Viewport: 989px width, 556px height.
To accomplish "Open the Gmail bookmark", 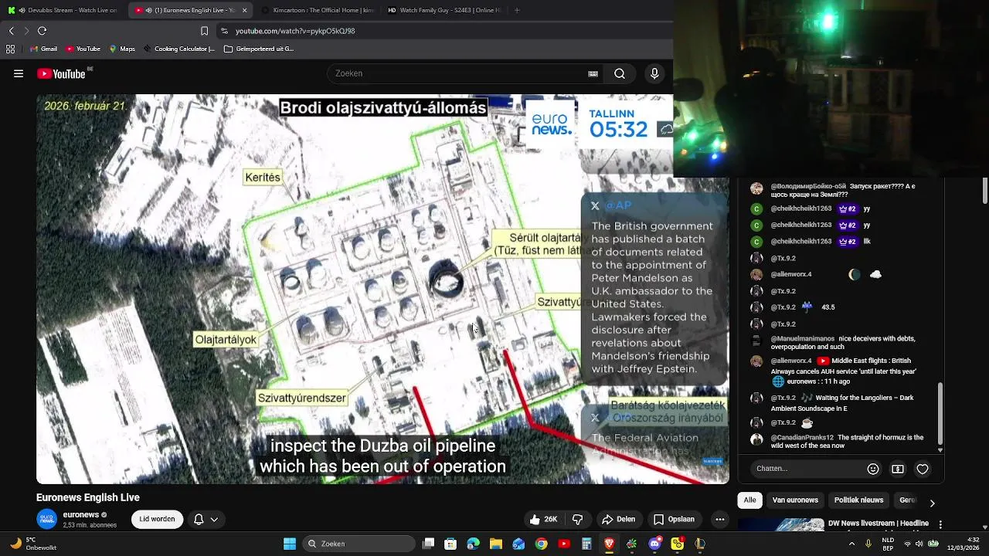I will click(42, 49).
